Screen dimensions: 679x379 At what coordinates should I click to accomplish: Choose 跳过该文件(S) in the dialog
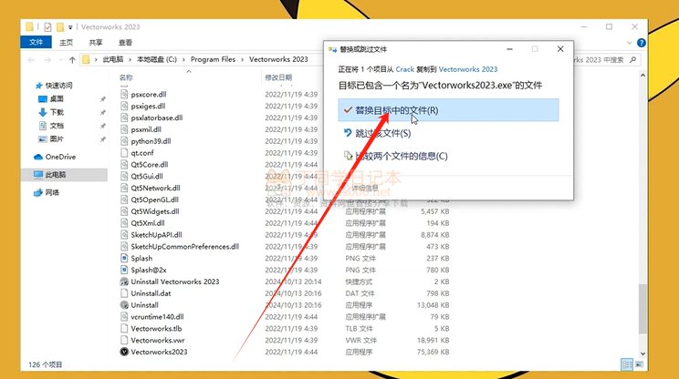point(382,133)
